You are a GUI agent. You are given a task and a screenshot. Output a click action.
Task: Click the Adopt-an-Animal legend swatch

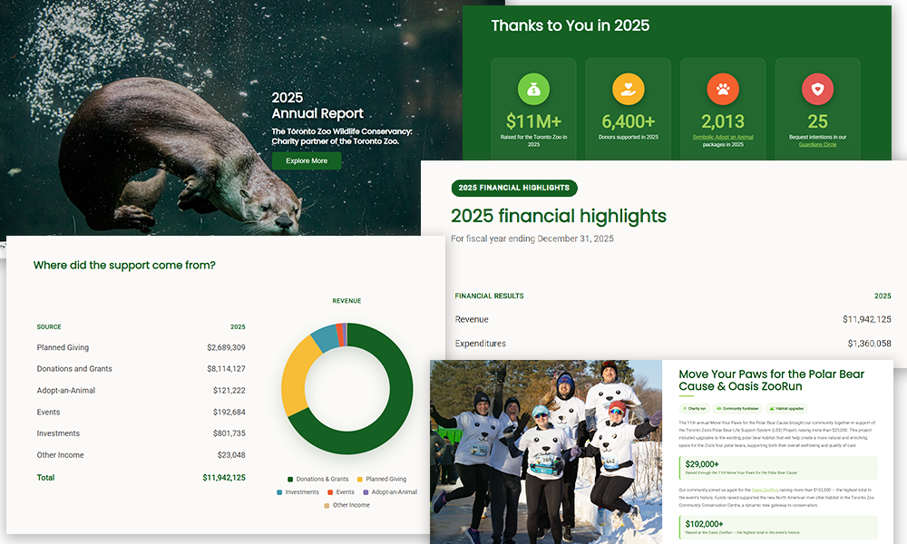click(x=366, y=492)
